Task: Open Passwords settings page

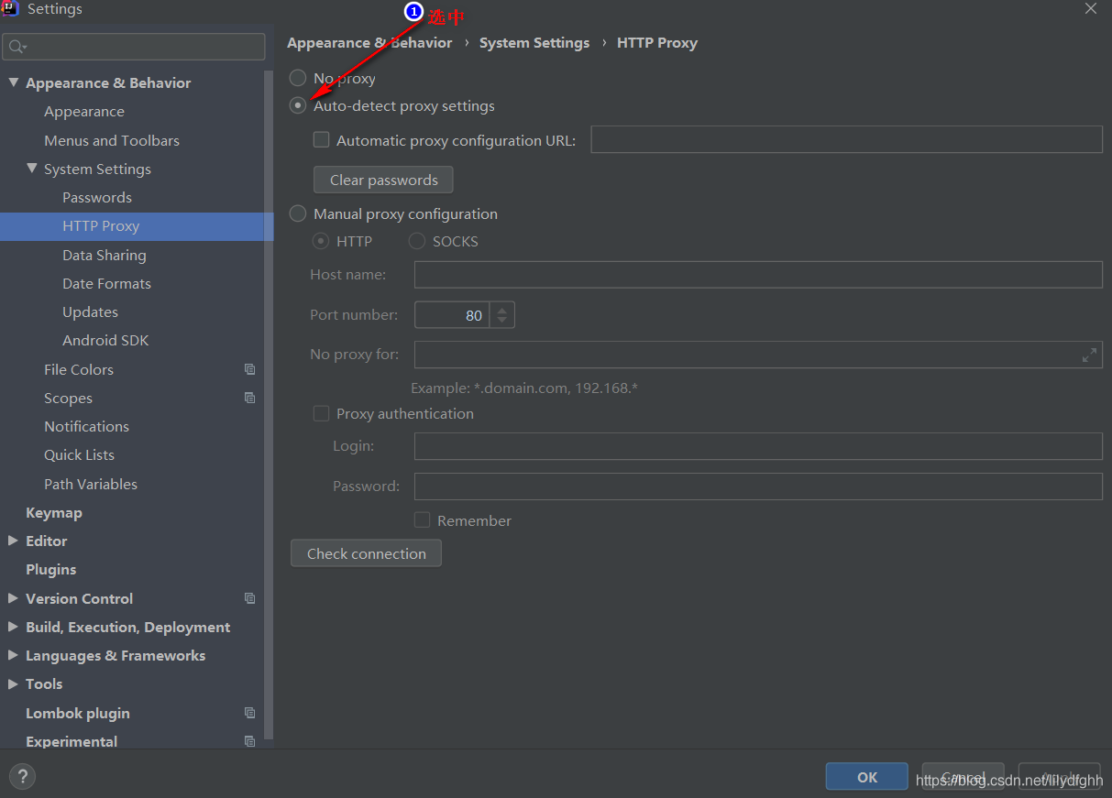Action: [x=97, y=197]
